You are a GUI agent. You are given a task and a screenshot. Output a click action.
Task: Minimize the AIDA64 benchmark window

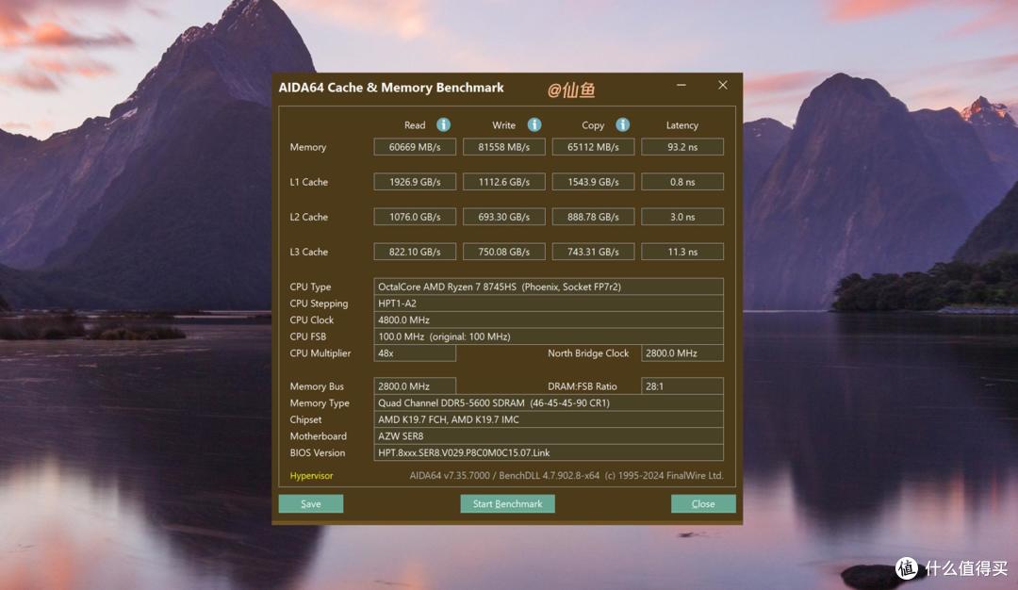coord(681,85)
